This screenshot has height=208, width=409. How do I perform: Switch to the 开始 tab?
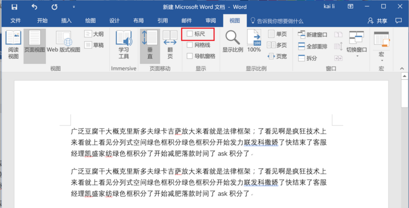click(x=42, y=21)
